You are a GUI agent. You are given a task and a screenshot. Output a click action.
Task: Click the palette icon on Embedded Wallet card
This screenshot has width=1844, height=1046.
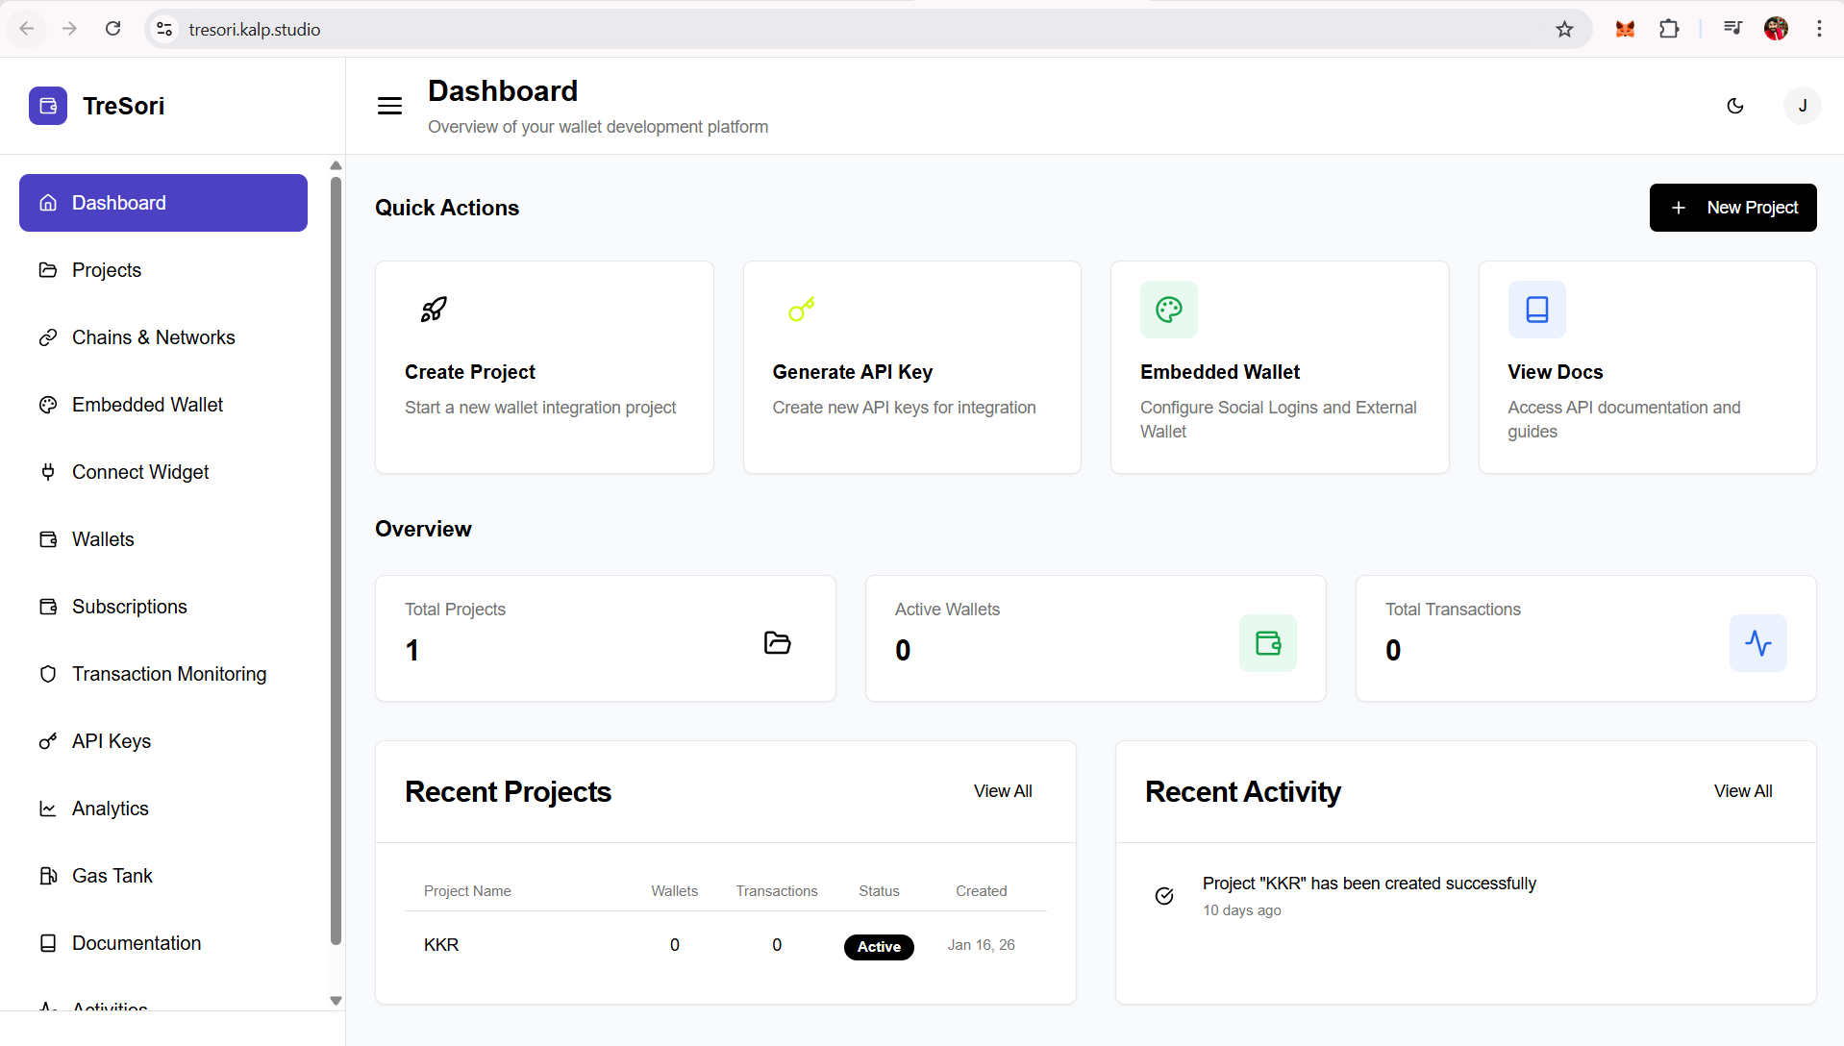click(1168, 310)
